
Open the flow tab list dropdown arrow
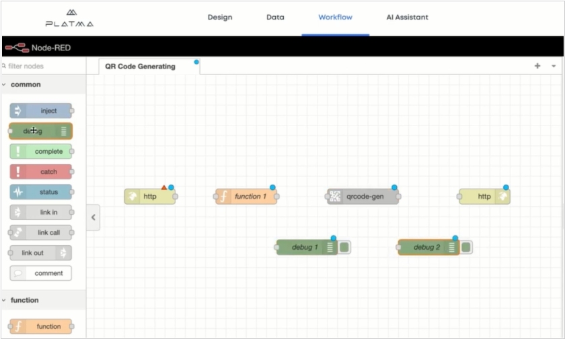(554, 66)
